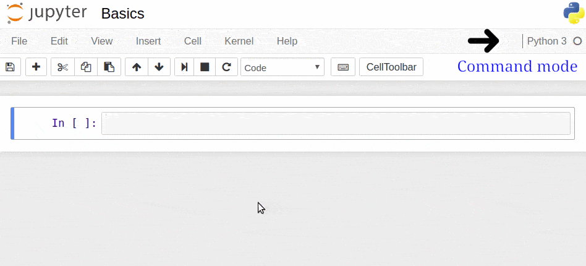Open the Edit menu
Screen dimensions: 586x266
click(59, 41)
